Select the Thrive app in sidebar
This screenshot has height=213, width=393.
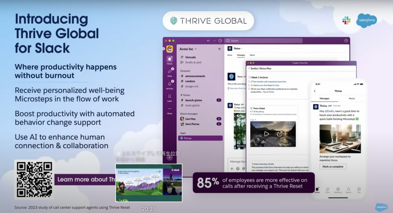pyautogui.click(x=200, y=138)
